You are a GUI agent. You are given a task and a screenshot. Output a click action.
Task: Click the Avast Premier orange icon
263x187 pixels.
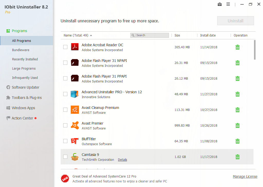coord(75,125)
